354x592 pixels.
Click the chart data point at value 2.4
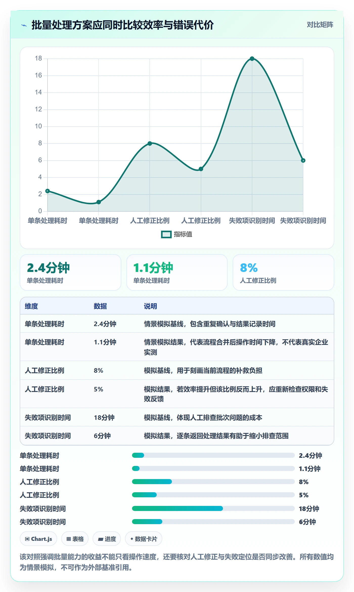coord(48,191)
